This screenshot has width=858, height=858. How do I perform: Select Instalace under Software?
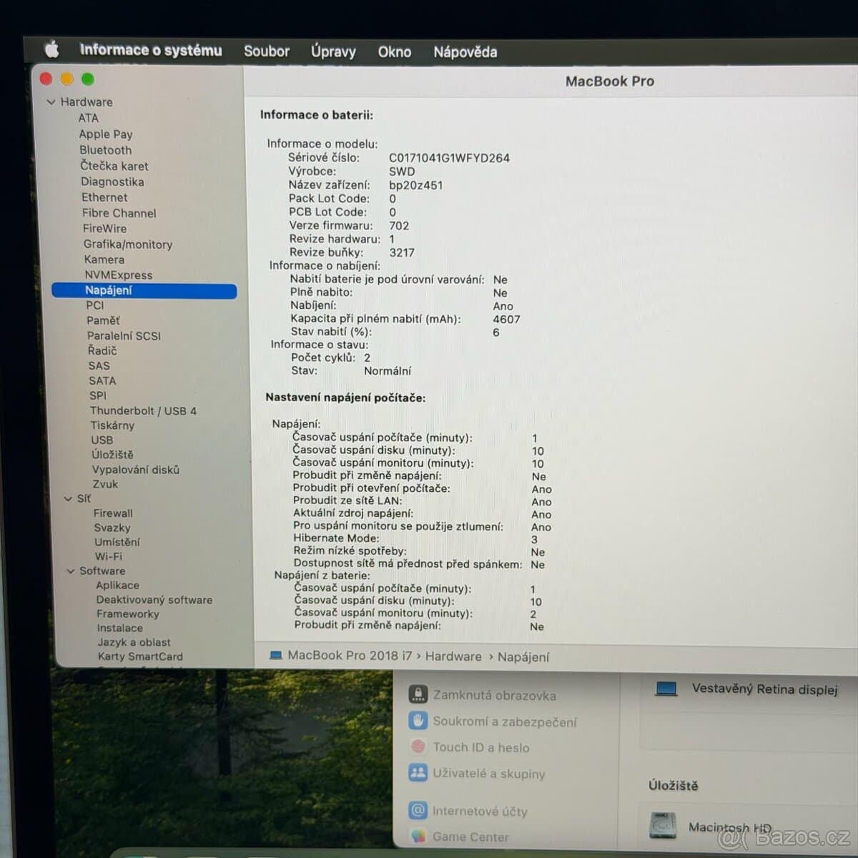click(120, 628)
